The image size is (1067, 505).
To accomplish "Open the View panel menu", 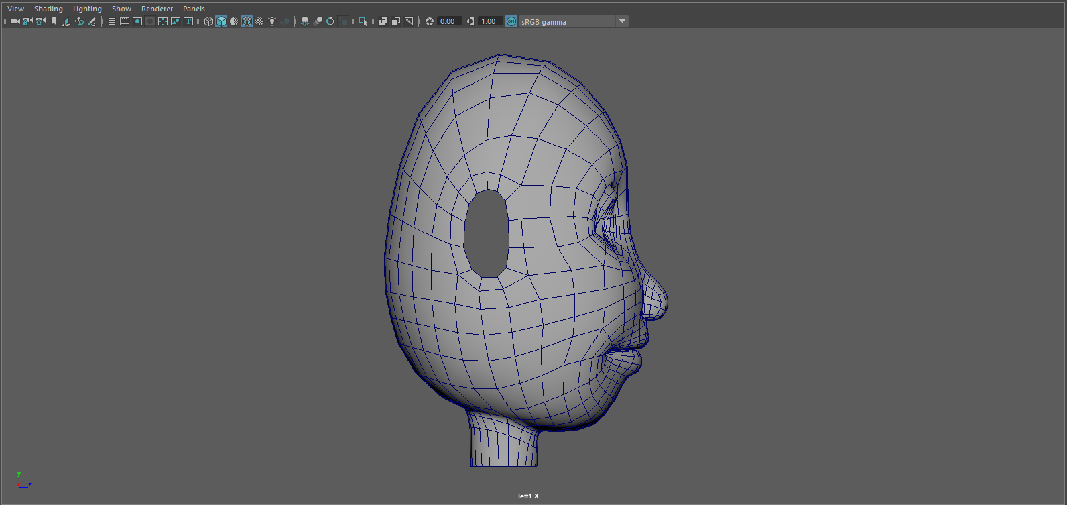I will tap(15, 9).
